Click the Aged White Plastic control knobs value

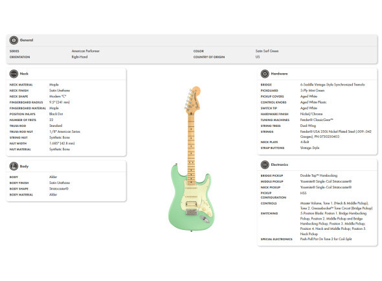[313, 102]
